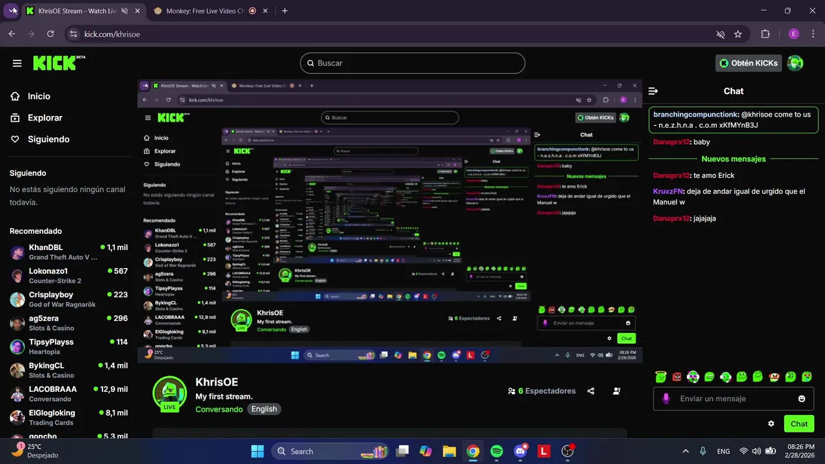Mute tab audio icon on KhrisOE tab
Screen dimensions: 825x464
point(124,11)
